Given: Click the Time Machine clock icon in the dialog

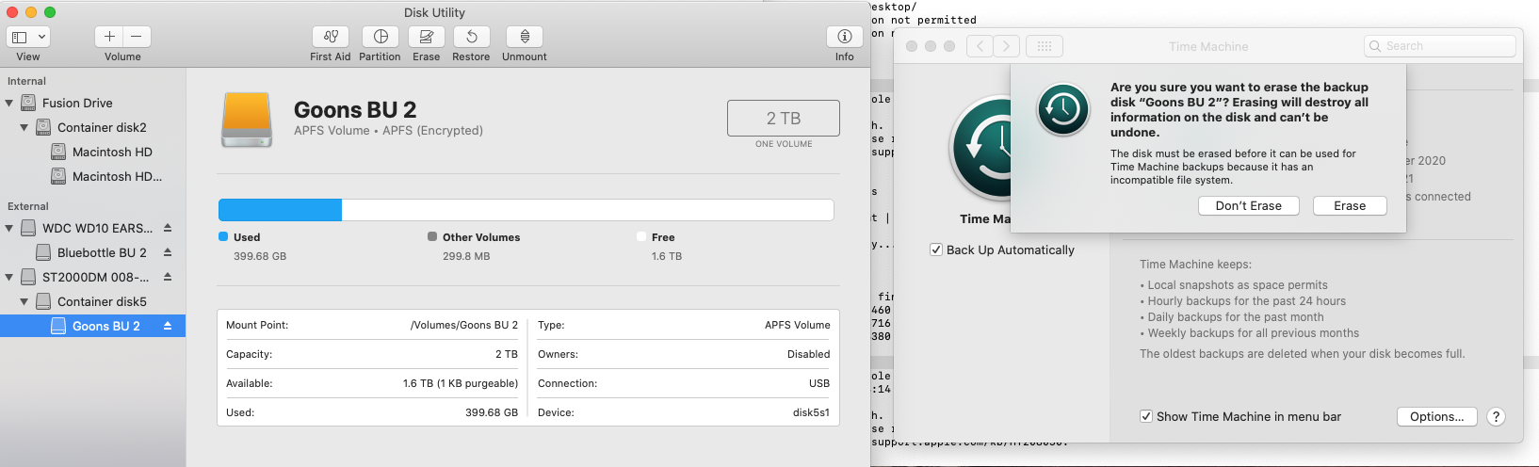Looking at the screenshot, I should (1063, 109).
